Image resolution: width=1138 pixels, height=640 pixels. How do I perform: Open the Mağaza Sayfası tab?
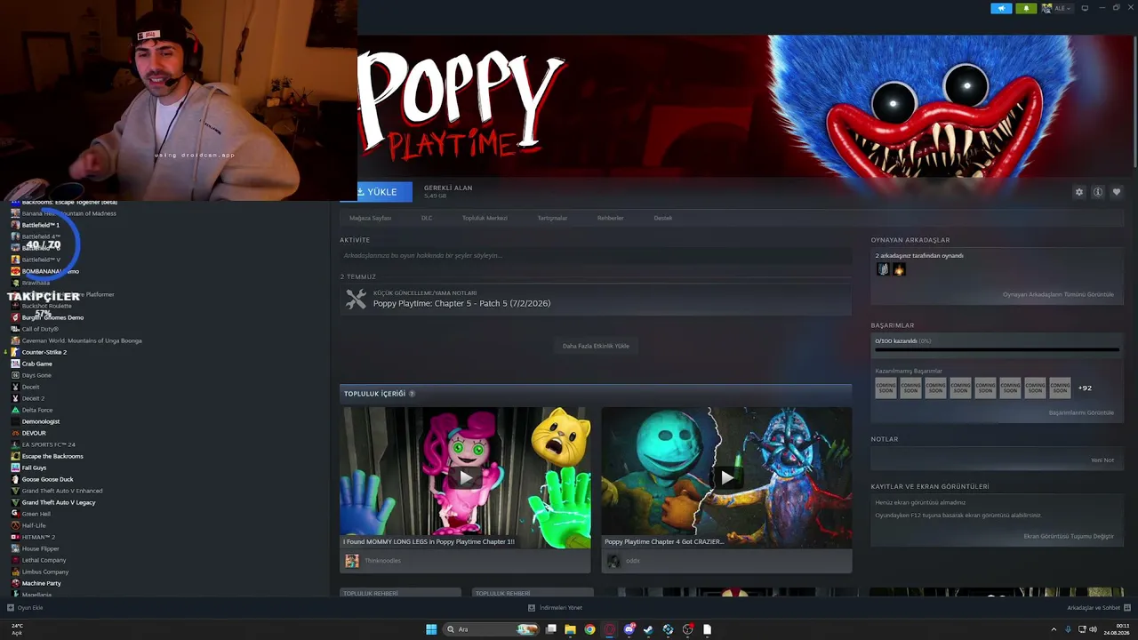(x=370, y=218)
